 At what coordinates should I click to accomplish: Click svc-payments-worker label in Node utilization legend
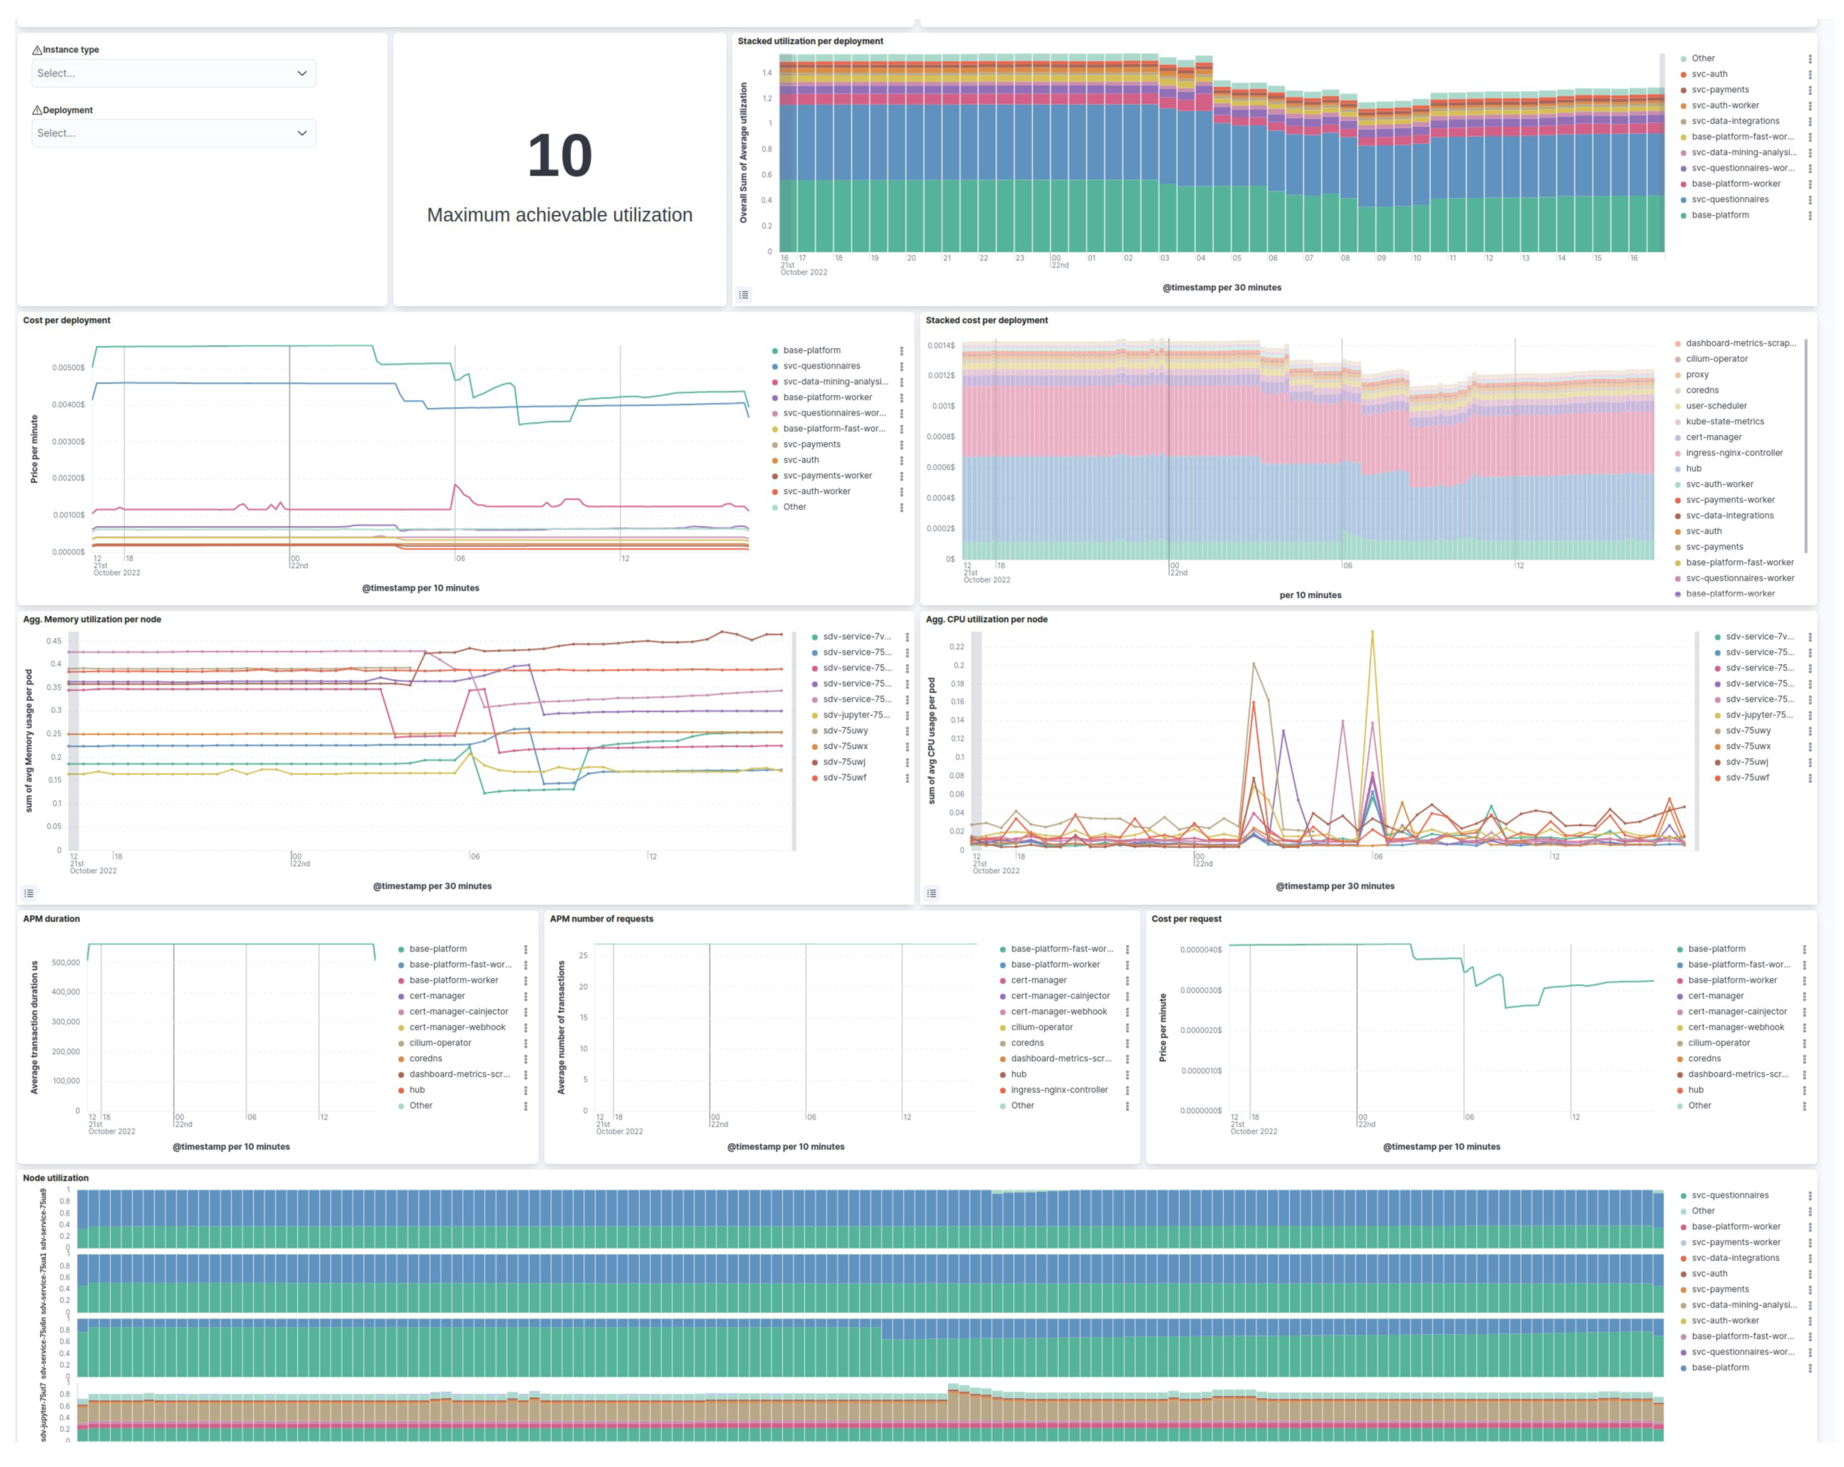coord(1736,1242)
